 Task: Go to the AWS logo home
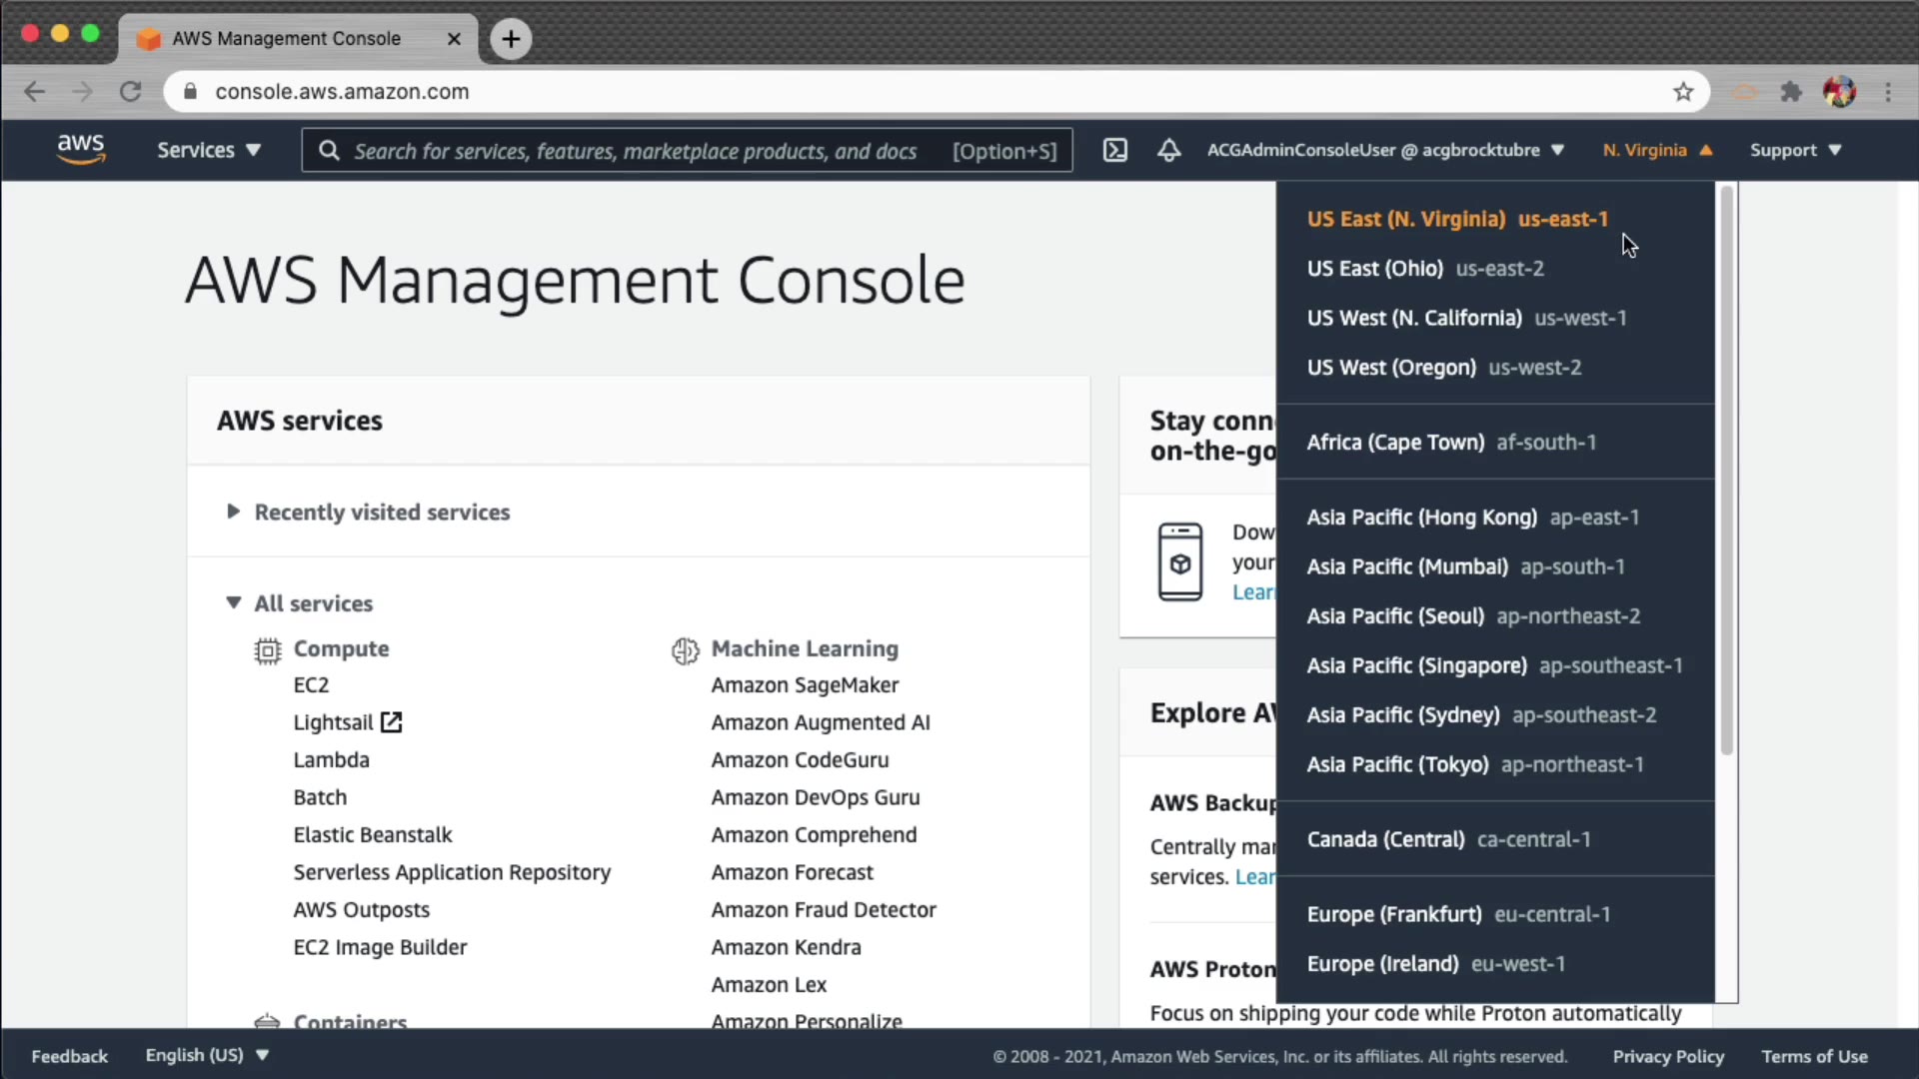click(80, 149)
